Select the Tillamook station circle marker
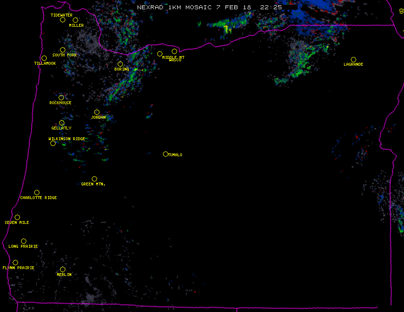 pyautogui.click(x=44, y=58)
